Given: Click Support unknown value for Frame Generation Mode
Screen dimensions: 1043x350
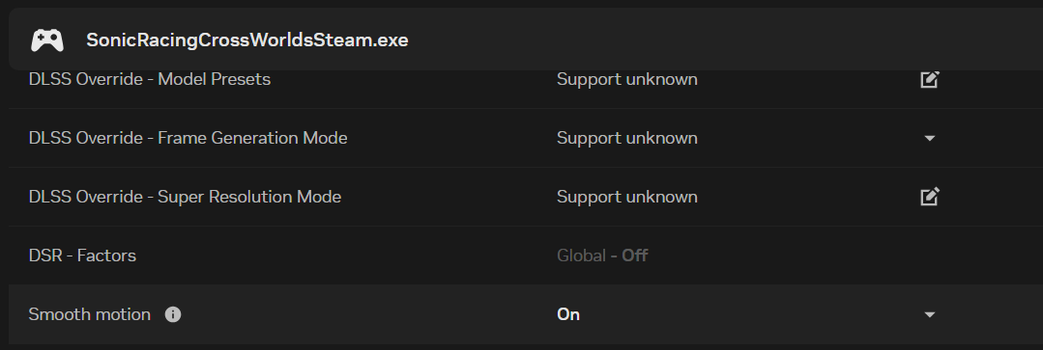Looking at the screenshot, I should [x=627, y=138].
